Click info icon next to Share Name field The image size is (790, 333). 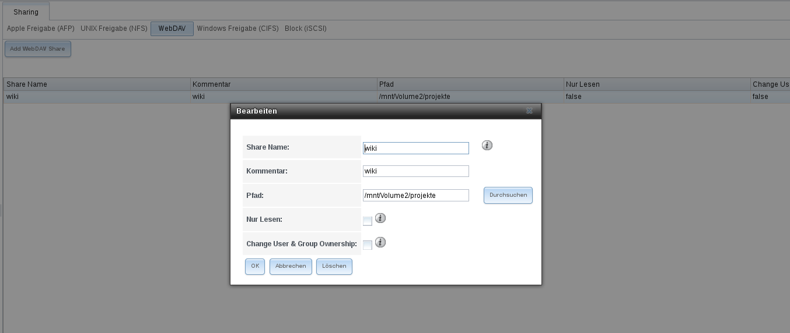point(487,146)
